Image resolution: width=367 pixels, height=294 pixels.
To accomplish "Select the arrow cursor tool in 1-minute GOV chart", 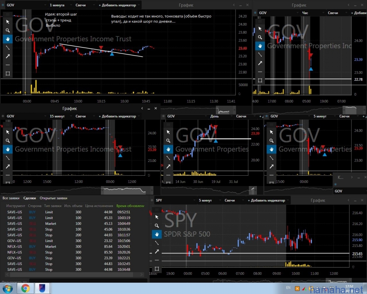I will (x=8, y=21).
